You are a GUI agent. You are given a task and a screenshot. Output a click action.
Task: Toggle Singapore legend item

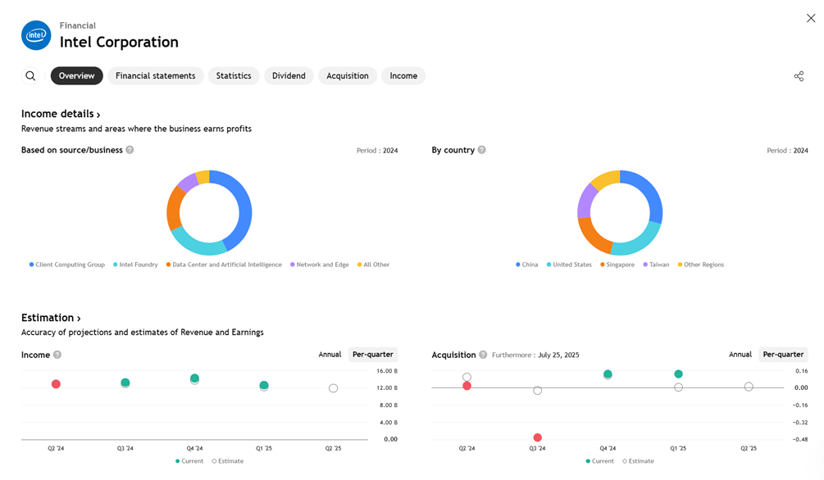pos(617,265)
